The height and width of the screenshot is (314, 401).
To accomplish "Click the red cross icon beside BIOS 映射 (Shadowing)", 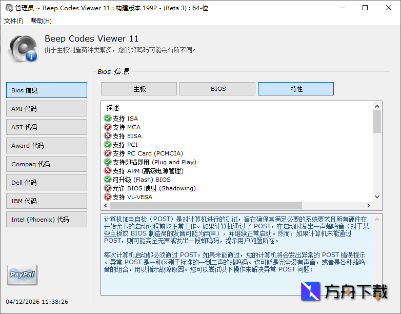I will point(108,188).
